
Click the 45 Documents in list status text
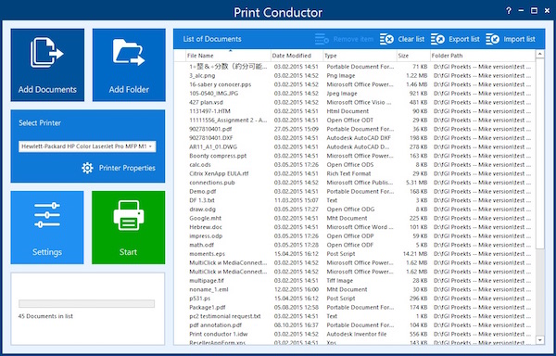(x=45, y=316)
